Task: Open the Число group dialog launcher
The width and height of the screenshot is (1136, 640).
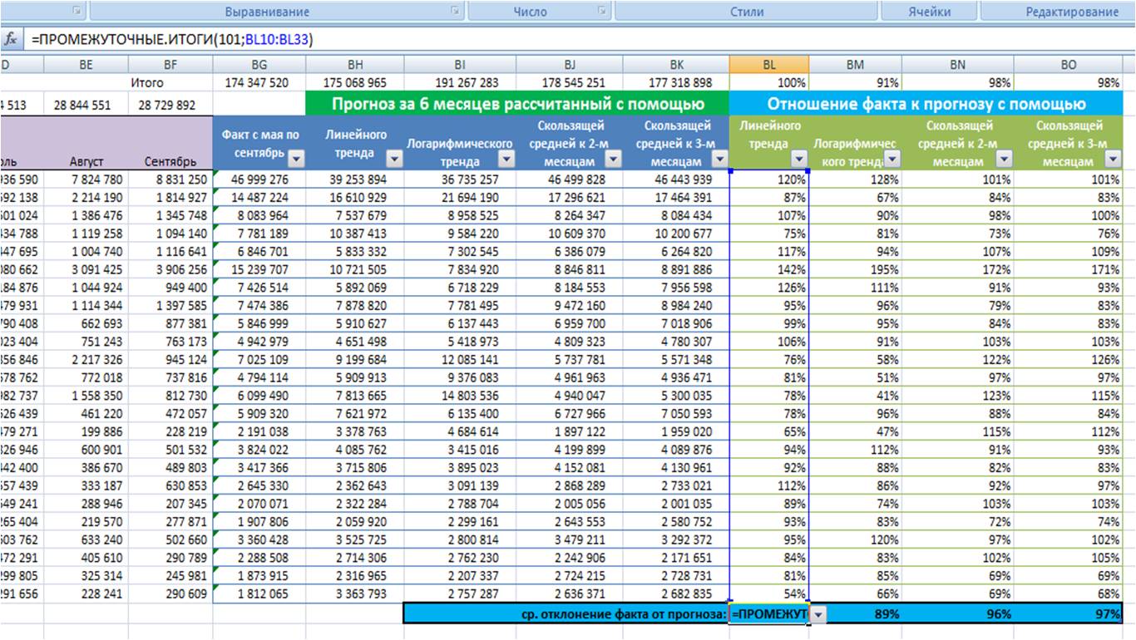Action: point(601,12)
